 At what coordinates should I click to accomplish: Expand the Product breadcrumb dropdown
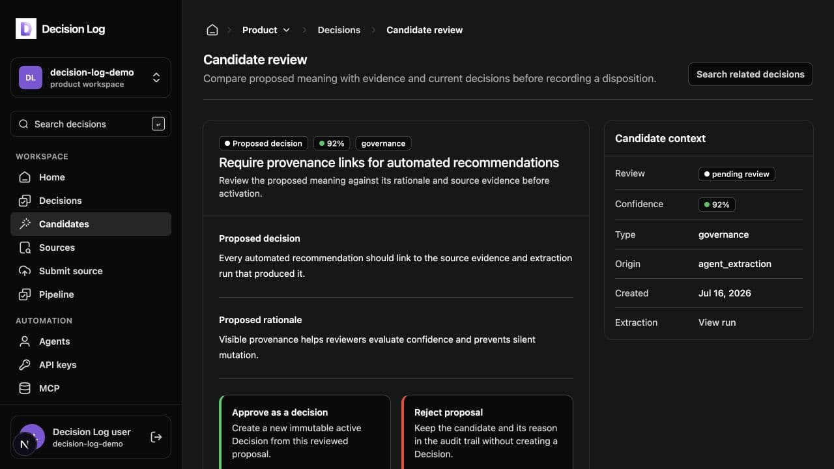pyautogui.click(x=266, y=30)
